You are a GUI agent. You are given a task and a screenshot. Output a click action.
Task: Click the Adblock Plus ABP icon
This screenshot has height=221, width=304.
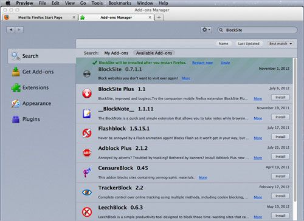pyautogui.click(x=87, y=153)
